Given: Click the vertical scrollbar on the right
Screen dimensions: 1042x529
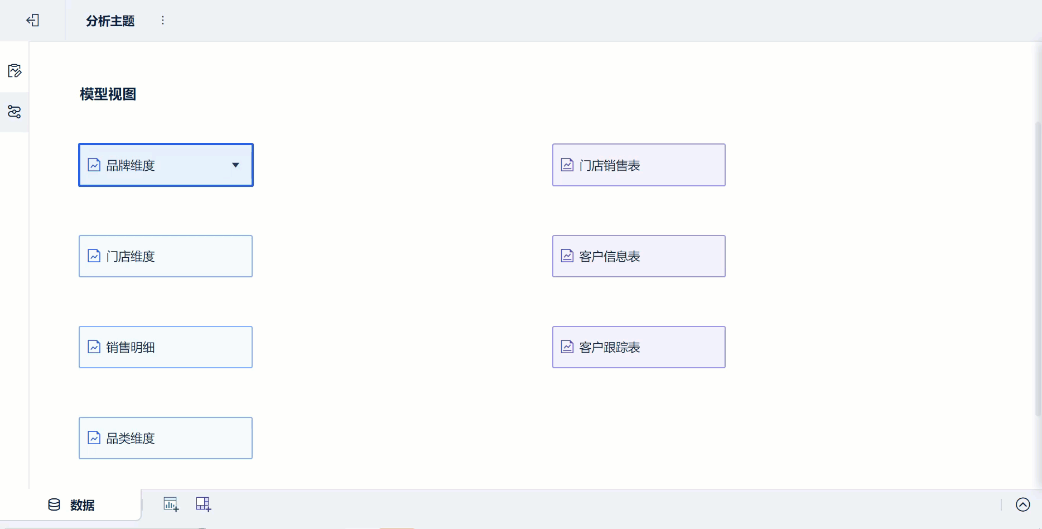Looking at the screenshot, I should [x=1038, y=268].
